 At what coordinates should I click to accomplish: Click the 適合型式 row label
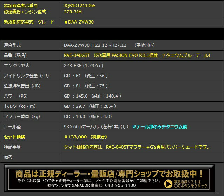tap(12, 45)
